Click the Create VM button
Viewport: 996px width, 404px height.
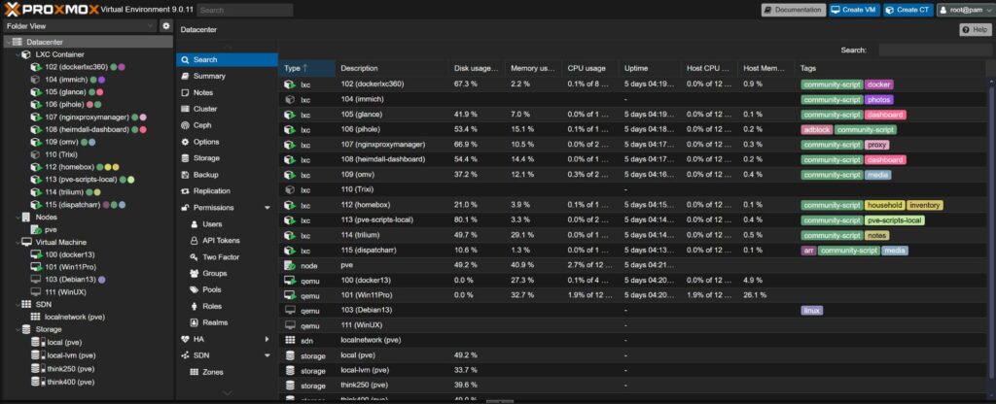point(854,10)
